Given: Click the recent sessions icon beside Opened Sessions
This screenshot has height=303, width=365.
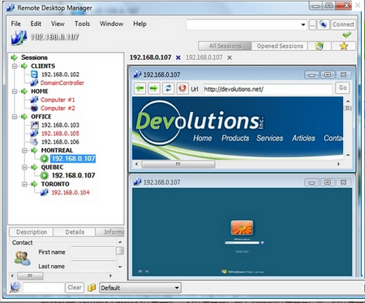Looking at the screenshot, I should click(x=320, y=46).
